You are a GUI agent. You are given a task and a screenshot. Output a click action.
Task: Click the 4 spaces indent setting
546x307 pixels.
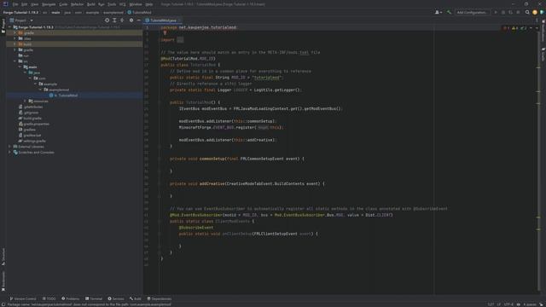click(529, 304)
